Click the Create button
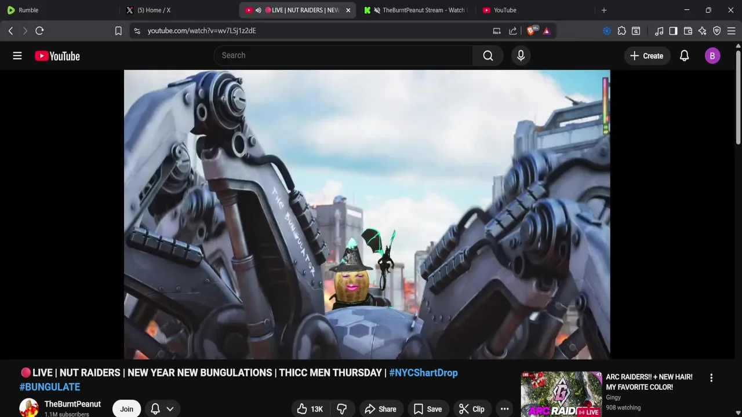The image size is (742, 417). 646,56
